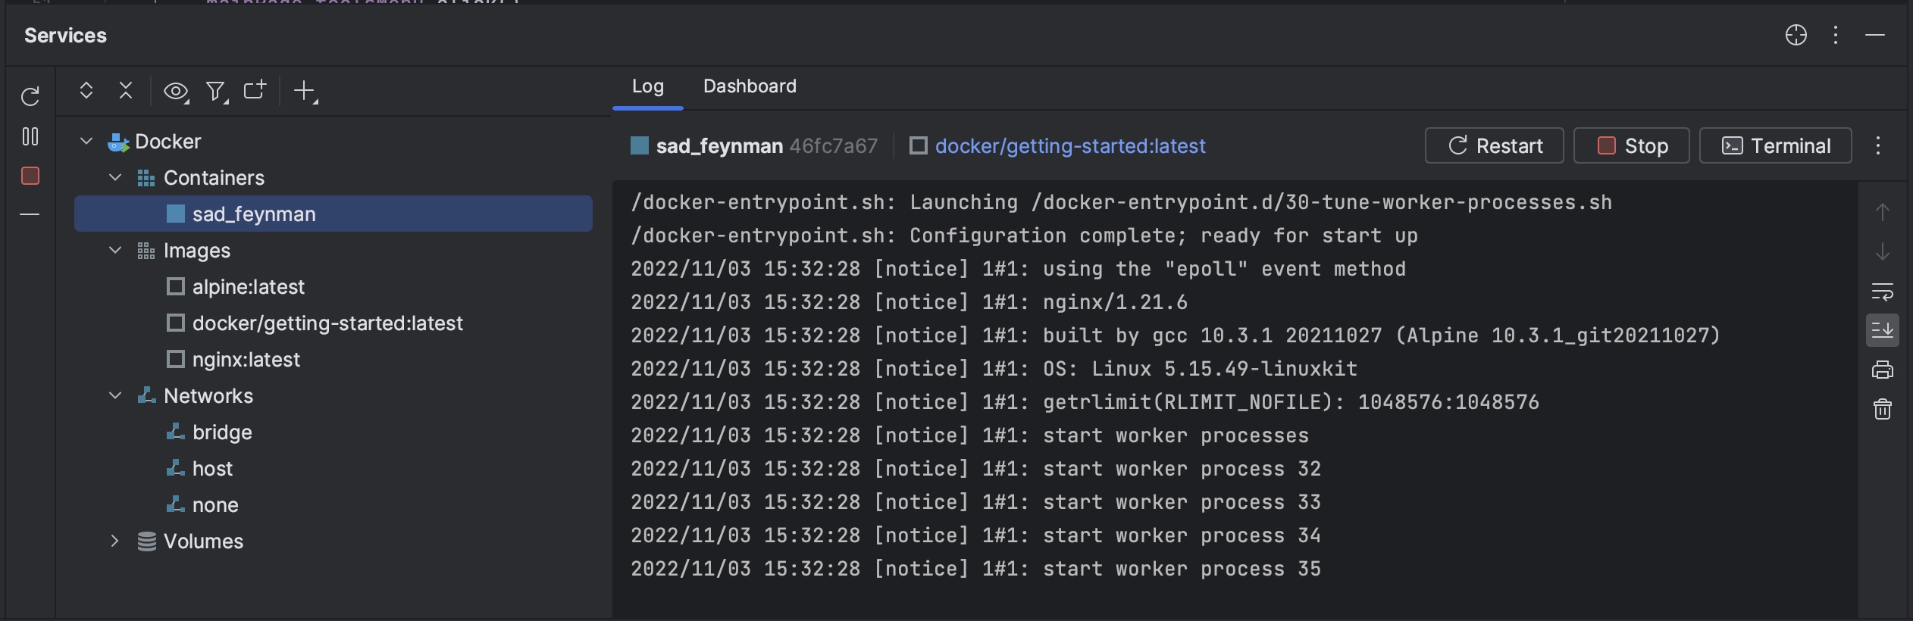Click the print log icon

click(x=1883, y=370)
